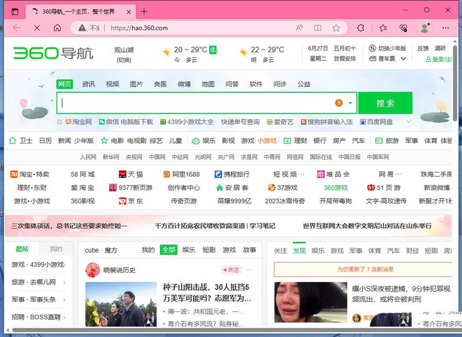The height and width of the screenshot is (337, 462).
Task: Open 4399小游戏大全 hot link
Action: pyautogui.click(x=187, y=122)
